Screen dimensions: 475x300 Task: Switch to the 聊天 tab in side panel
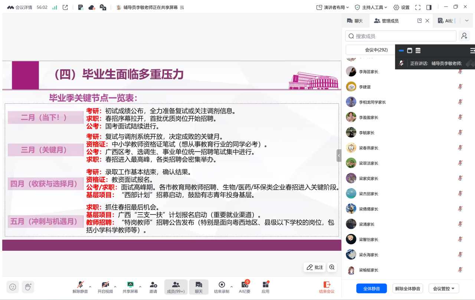pyautogui.click(x=355, y=21)
